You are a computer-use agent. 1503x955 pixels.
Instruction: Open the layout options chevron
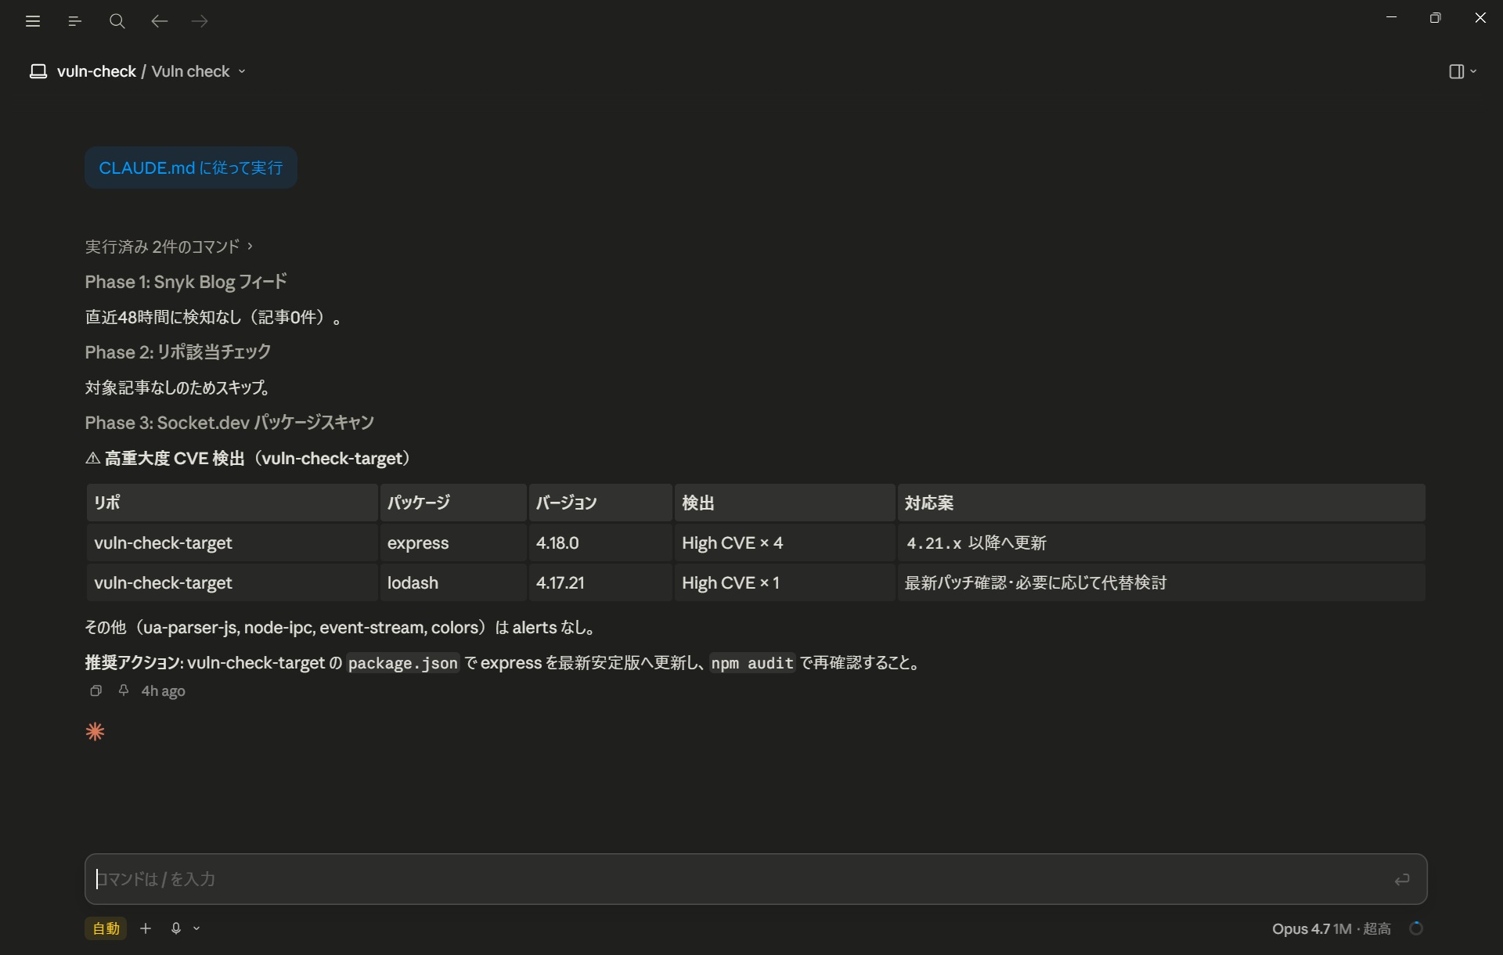[x=1473, y=71]
